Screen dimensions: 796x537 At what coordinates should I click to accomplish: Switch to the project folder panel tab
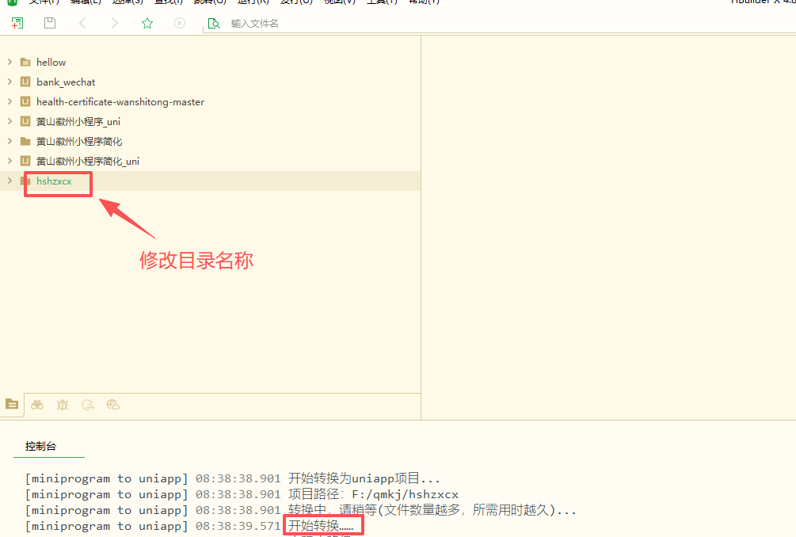pos(12,404)
